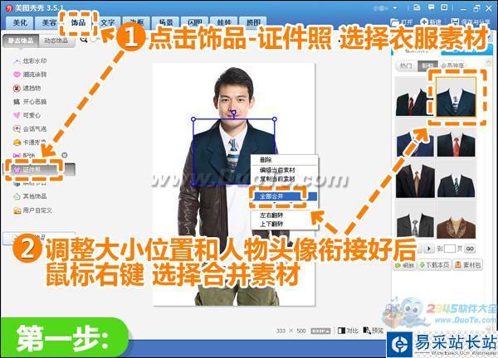Image resolution: width=498 pixels, height=358 pixels.
Task: Click the rotate handle above the suit overlay
Action: [x=234, y=112]
